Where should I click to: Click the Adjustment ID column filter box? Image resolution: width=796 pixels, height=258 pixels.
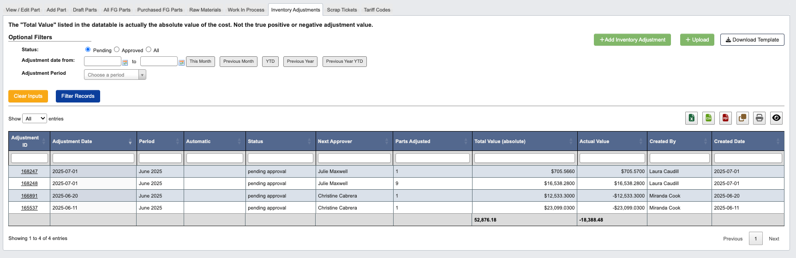(x=29, y=158)
